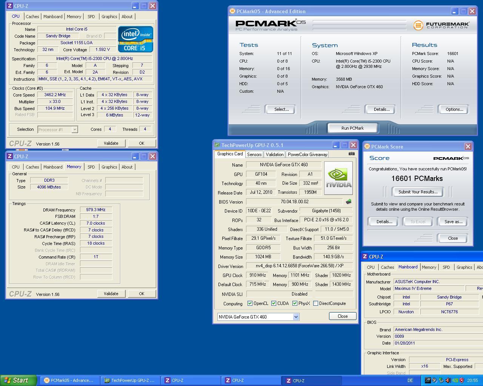The width and height of the screenshot is (483, 386).
Task: Click the CPU-Z Core Speed value field
Action: [x=55, y=95]
